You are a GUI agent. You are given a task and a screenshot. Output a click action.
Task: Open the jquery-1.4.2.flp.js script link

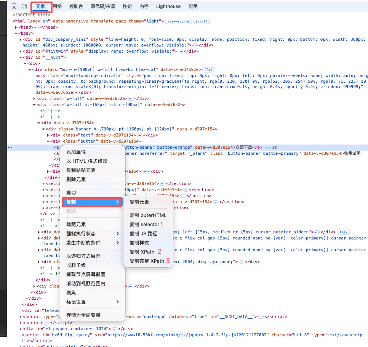[x=187, y=335]
